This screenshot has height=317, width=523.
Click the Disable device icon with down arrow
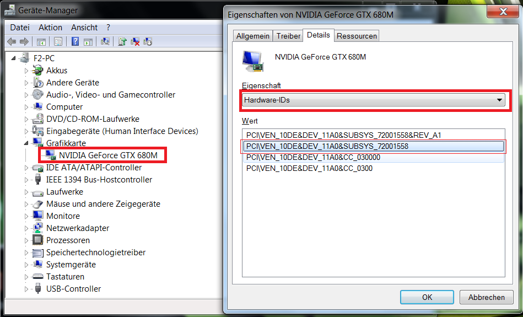click(x=148, y=41)
